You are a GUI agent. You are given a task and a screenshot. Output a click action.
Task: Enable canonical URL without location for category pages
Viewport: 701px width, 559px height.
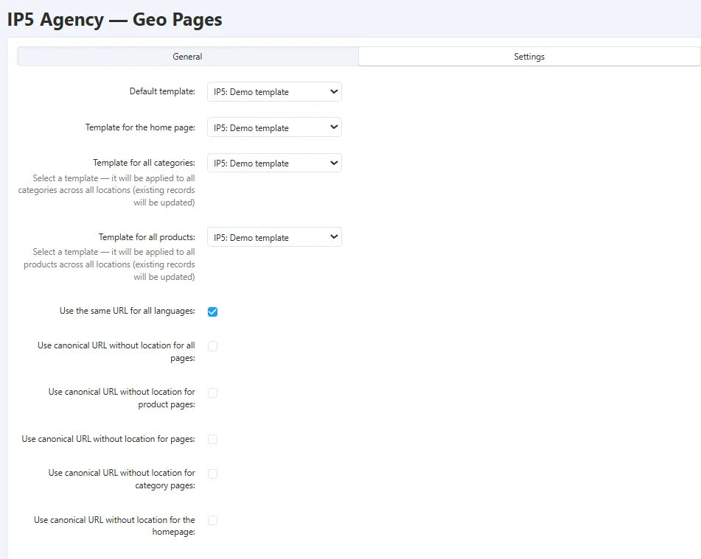pyautogui.click(x=213, y=474)
